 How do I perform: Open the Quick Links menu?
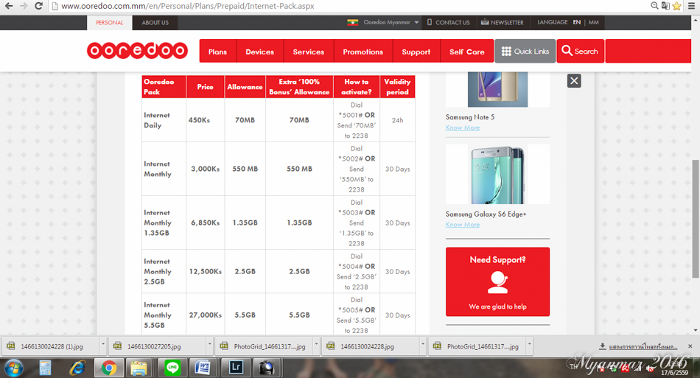coord(525,52)
